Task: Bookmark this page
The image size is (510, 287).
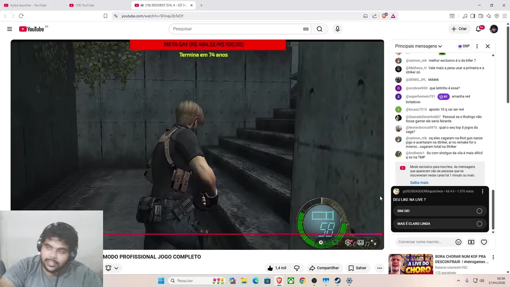Action: pos(105,16)
